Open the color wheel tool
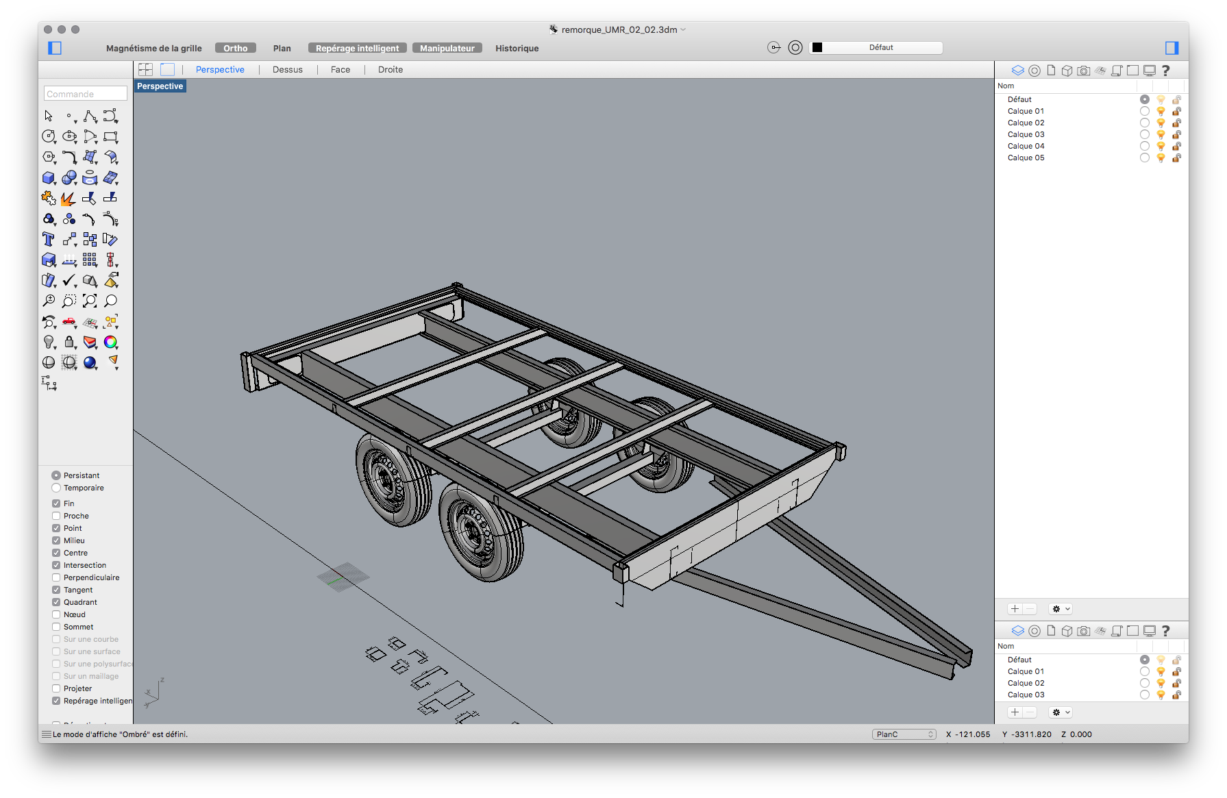 pyautogui.click(x=110, y=342)
